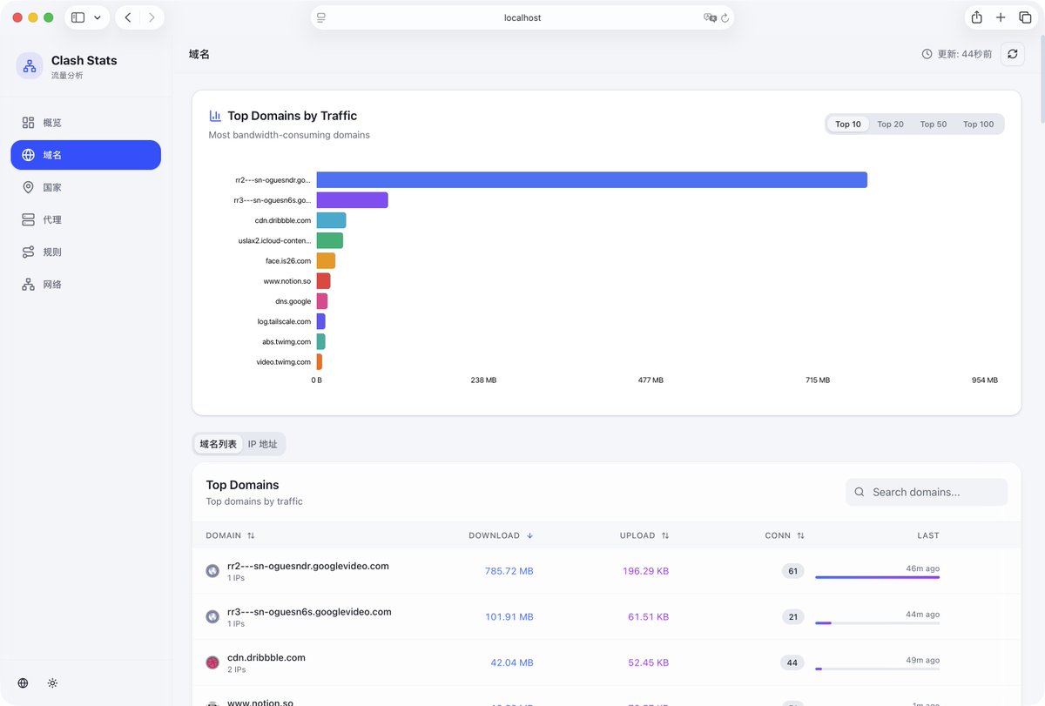Click the uslax2.icloud-conten chart bar

point(330,240)
